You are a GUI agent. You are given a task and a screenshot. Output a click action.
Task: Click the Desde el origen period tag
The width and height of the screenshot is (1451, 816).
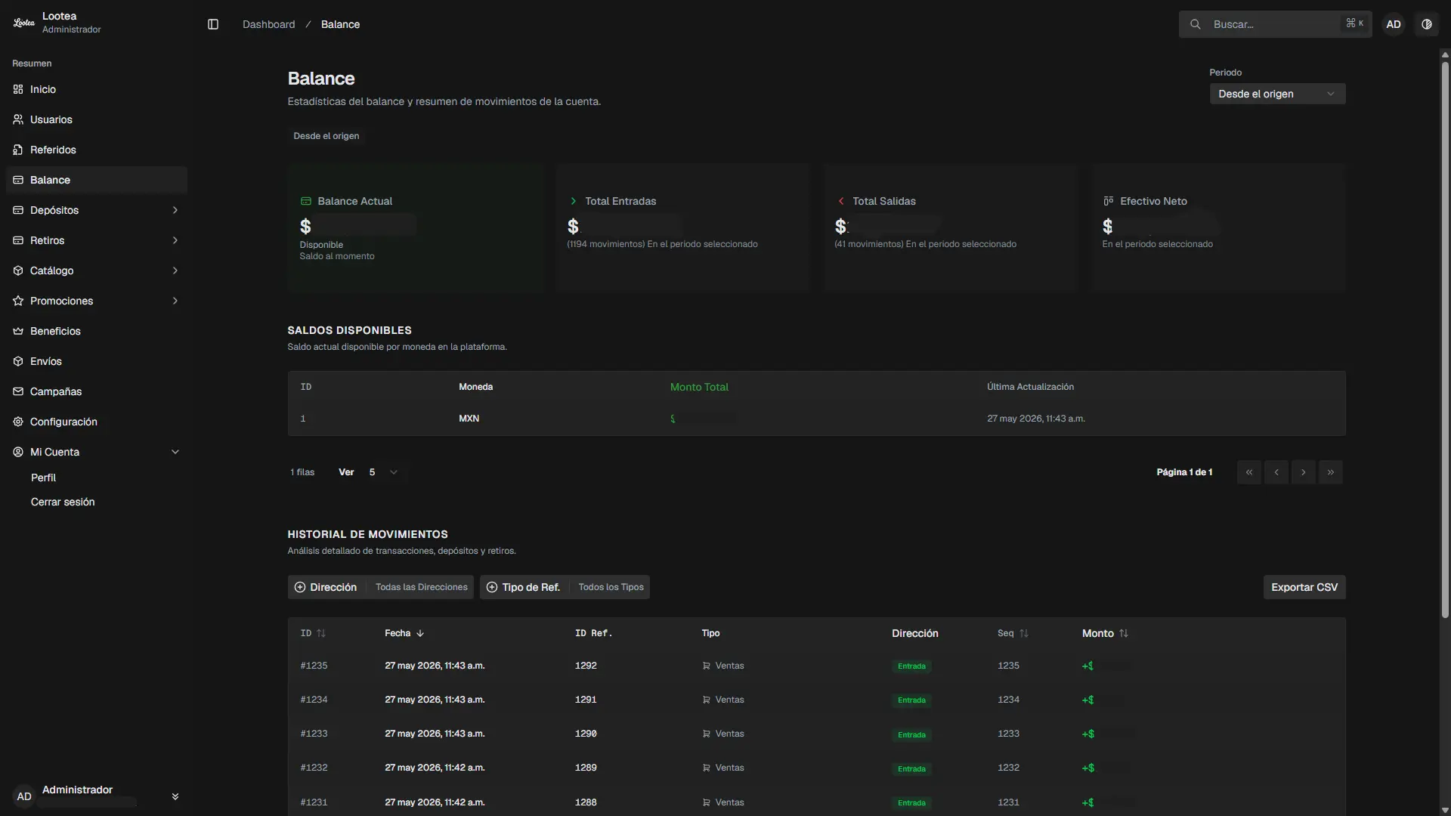tap(326, 136)
